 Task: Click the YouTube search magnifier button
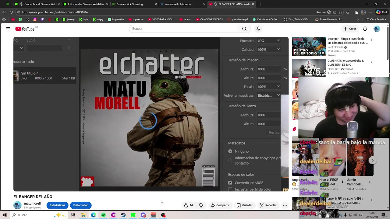(x=244, y=29)
